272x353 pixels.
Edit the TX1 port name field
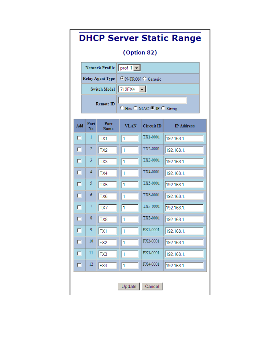click(108, 139)
